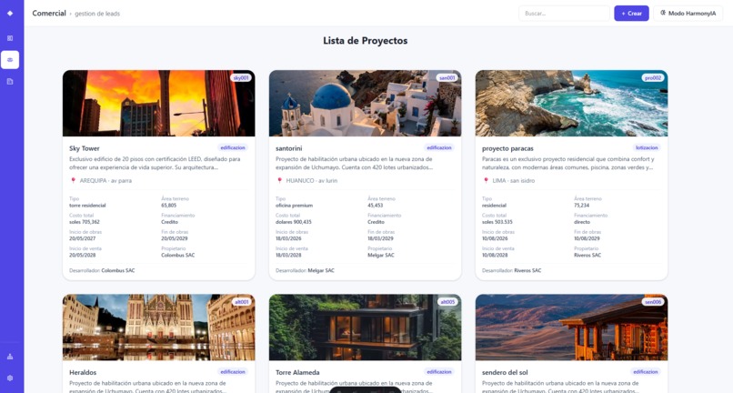The width and height of the screenshot is (733, 393).
Task: Click lotizacion tag on proyecto paracas card
Action: pos(647,148)
